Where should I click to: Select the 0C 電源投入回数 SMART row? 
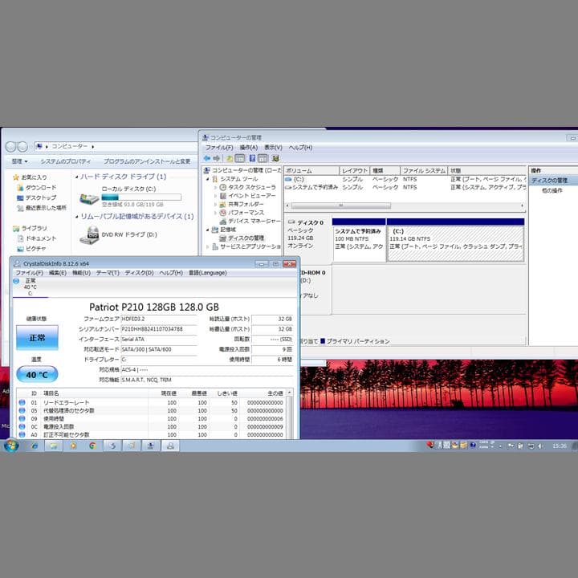[151, 426]
